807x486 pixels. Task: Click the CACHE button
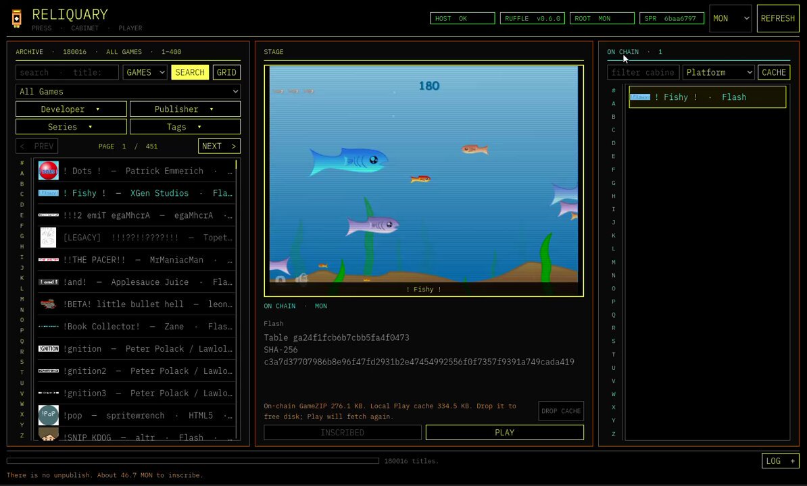coord(774,72)
